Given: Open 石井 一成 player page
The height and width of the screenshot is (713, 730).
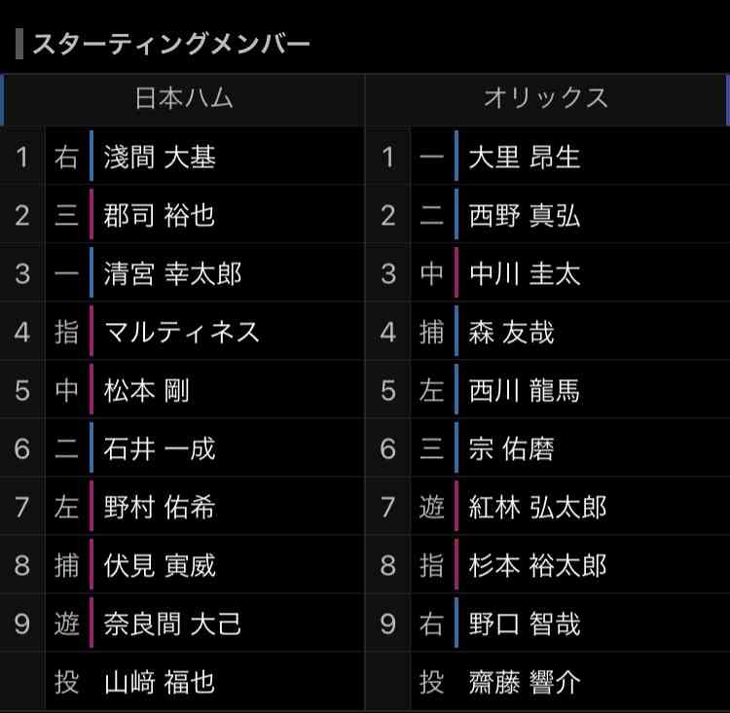Looking at the screenshot, I should tap(160, 448).
